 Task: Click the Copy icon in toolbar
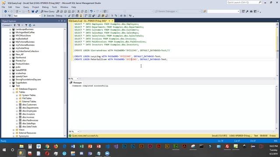point(82,11)
